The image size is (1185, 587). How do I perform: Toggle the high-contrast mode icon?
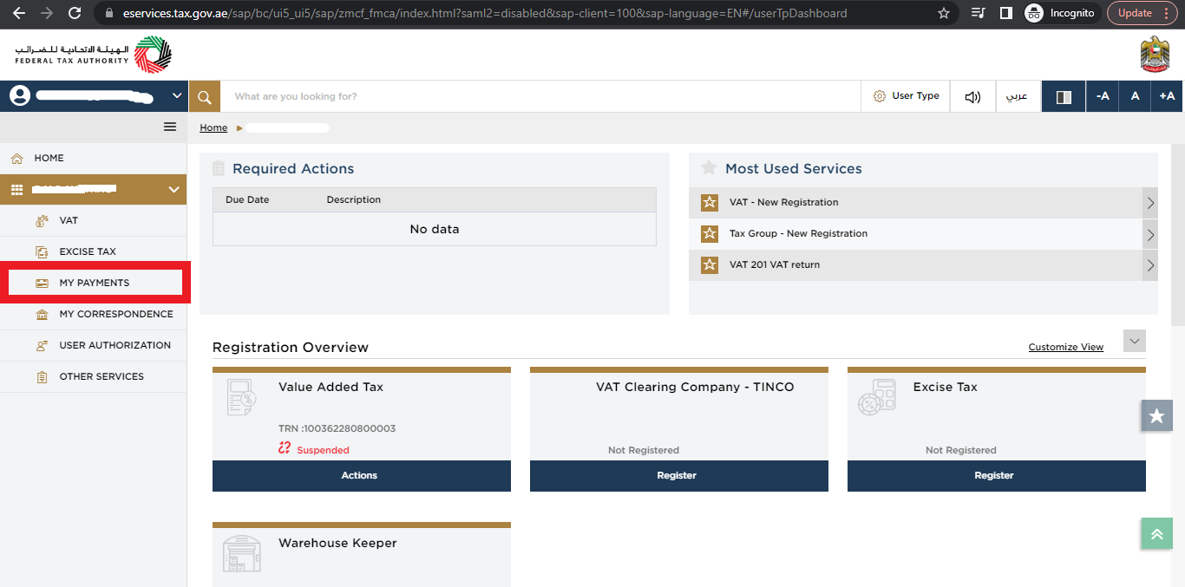click(x=1064, y=96)
